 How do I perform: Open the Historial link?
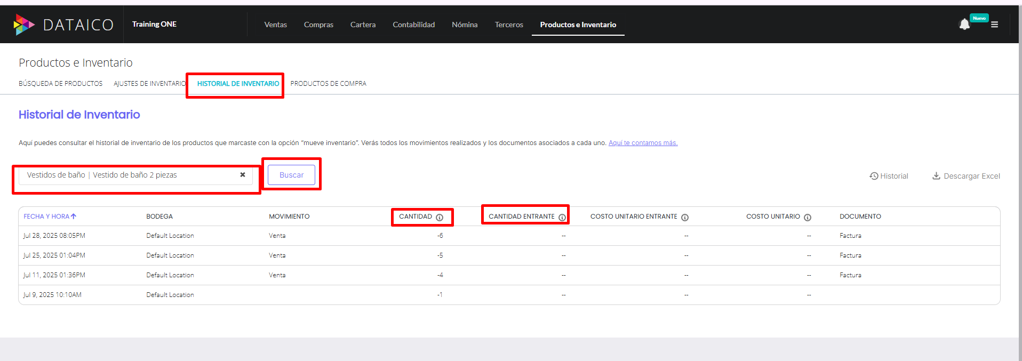(889, 176)
